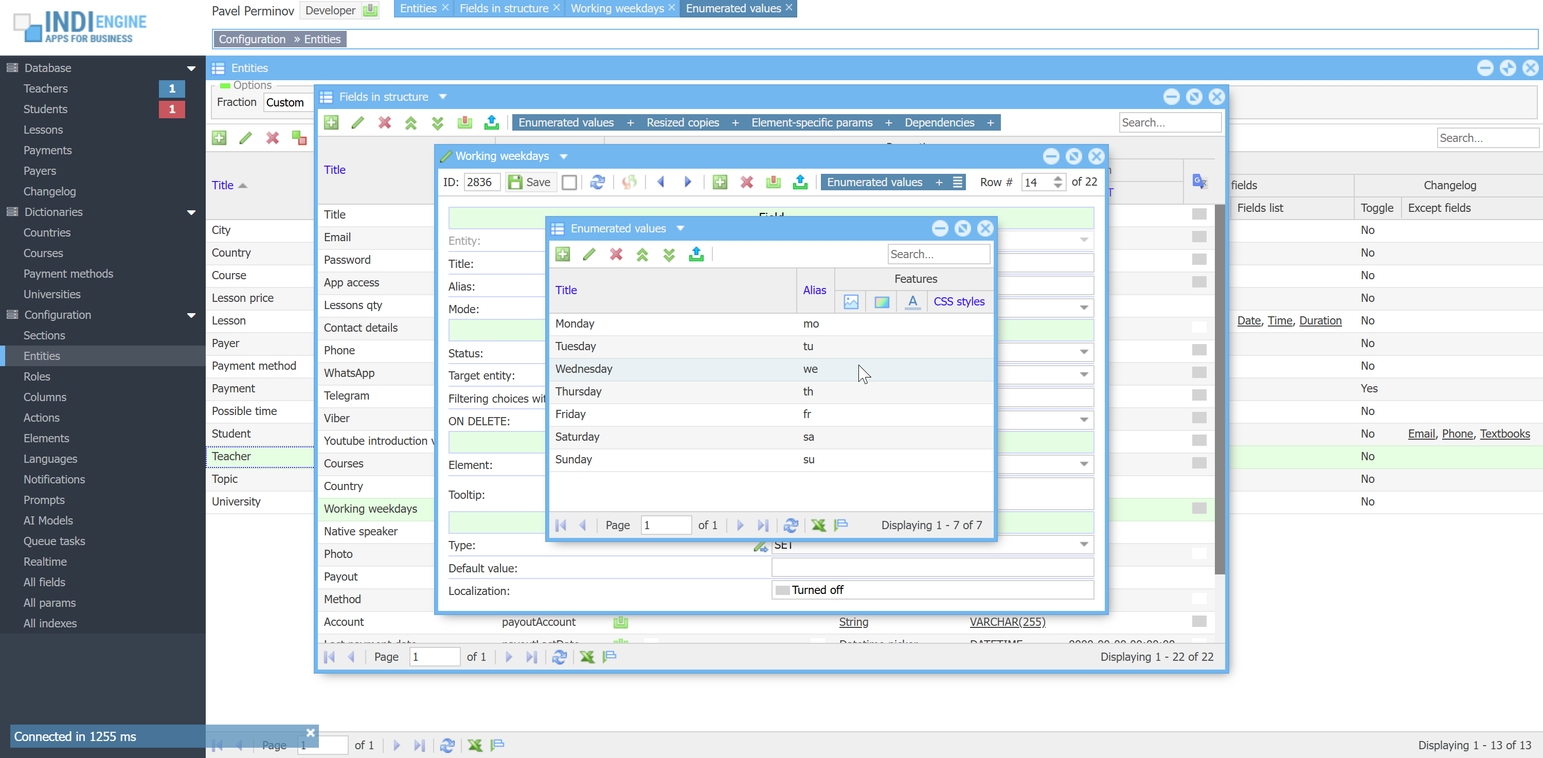
Task: Switch to Fields in structure tab
Action: coord(504,8)
